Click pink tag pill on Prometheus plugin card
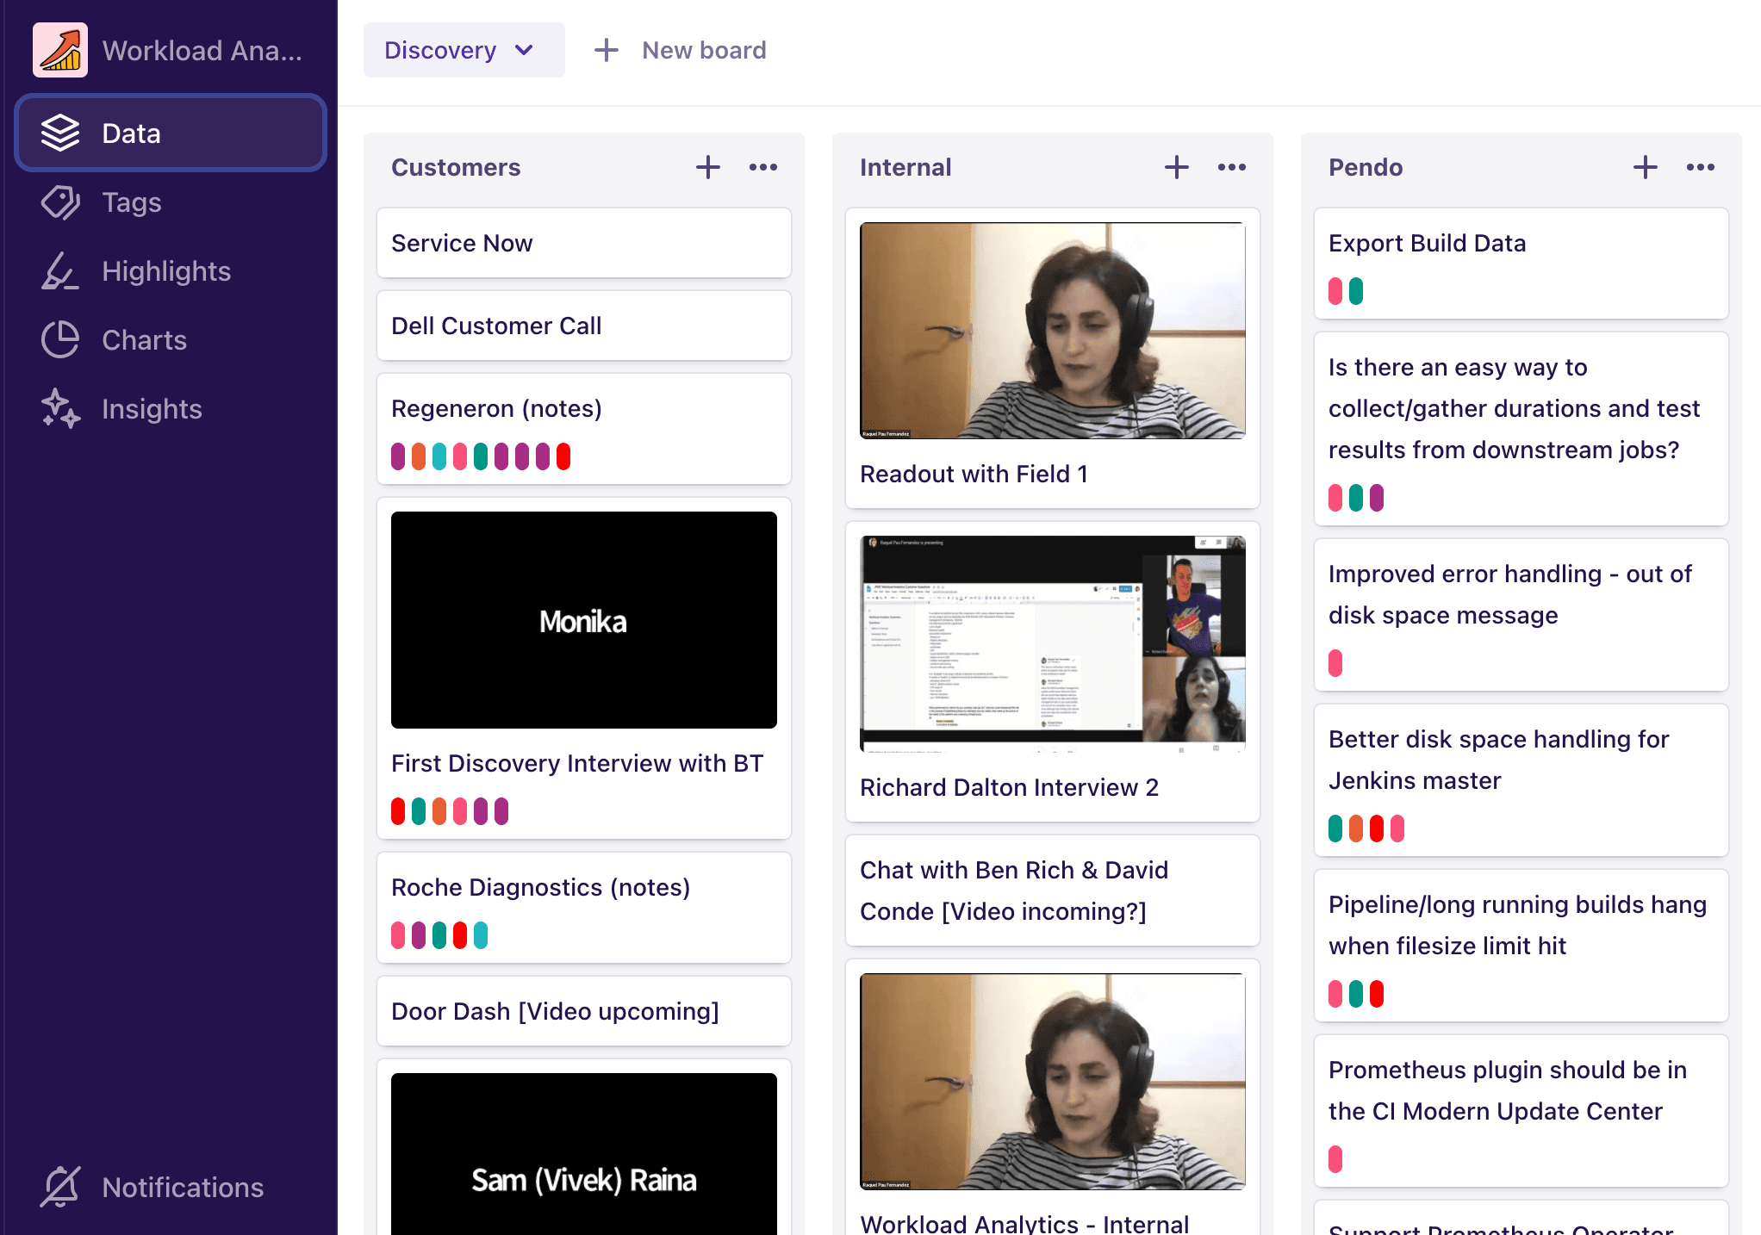Viewport: 1761px width, 1235px height. click(1335, 1159)
